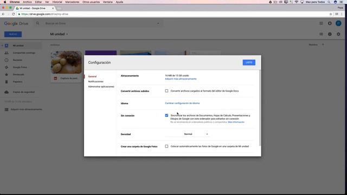Viewport: 347px width, 195px height.
Task: Enable Convertir archivos cargados checkbox
Action: [166, 91]
